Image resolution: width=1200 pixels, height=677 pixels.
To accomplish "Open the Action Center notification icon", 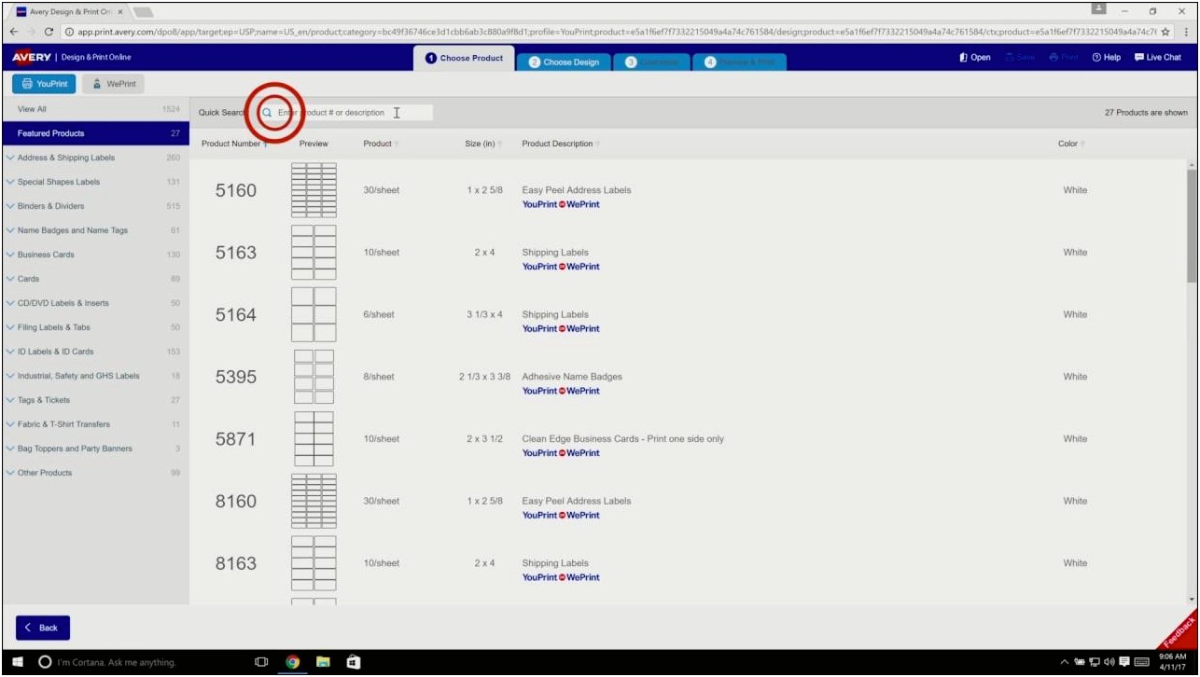I will point(1123,662).
